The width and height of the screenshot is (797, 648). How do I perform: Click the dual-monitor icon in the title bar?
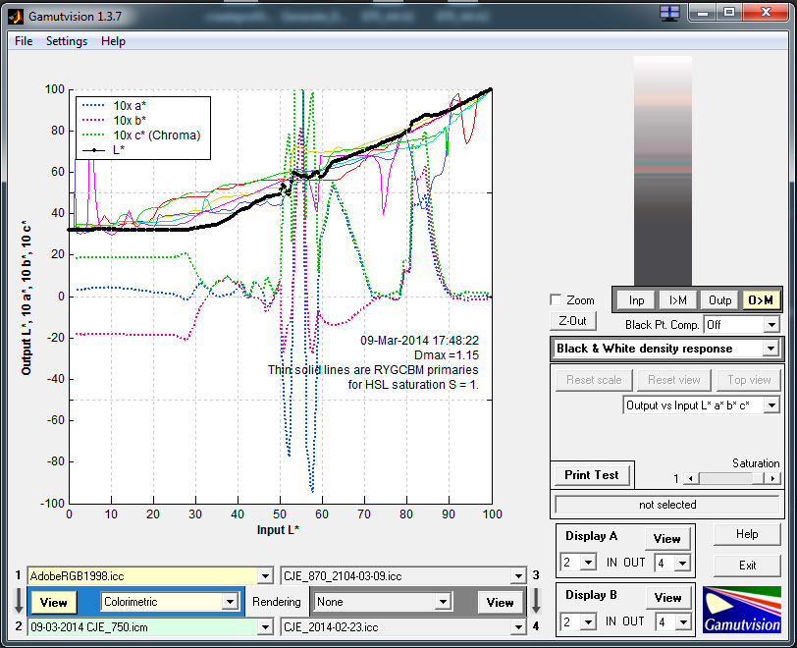[670, 13]
